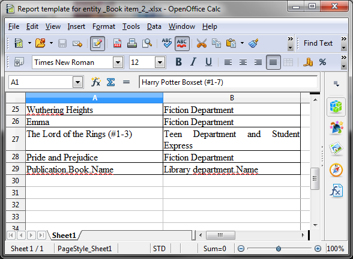Click the vertical scrollbar thumb
This screenshot has height=259, width=353.
[315, 178]
